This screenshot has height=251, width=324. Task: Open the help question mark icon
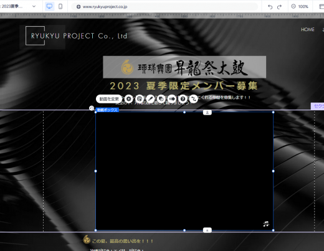click(x=183, y=99)
